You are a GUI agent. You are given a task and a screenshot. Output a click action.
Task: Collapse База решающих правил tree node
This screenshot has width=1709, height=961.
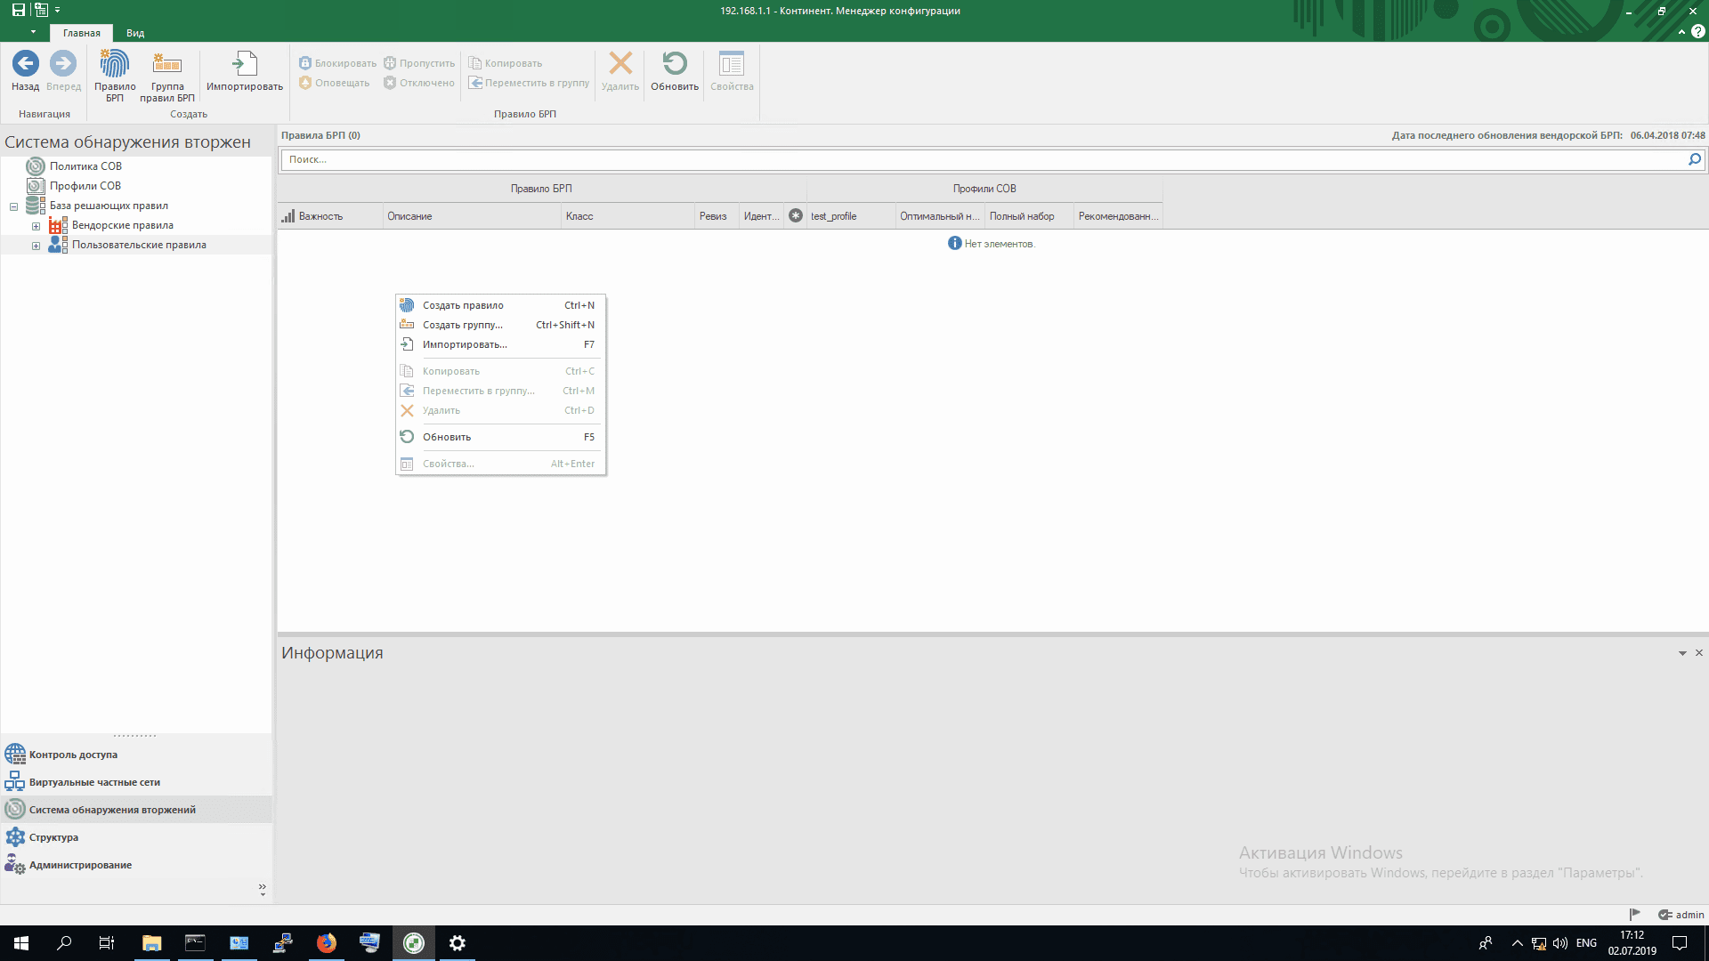pyautogui.click(x=14, y=206)
